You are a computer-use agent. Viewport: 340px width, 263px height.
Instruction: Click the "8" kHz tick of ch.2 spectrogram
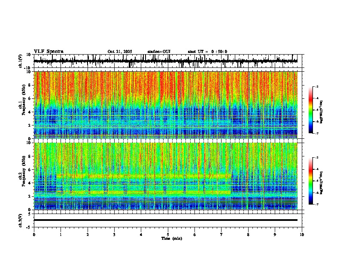point(30,156)
